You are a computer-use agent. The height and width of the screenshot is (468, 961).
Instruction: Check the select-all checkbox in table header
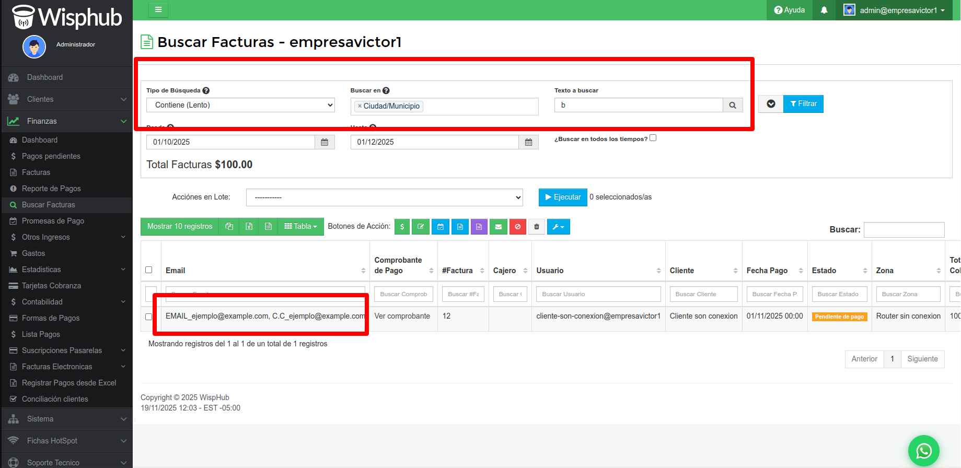click(149, 270)
